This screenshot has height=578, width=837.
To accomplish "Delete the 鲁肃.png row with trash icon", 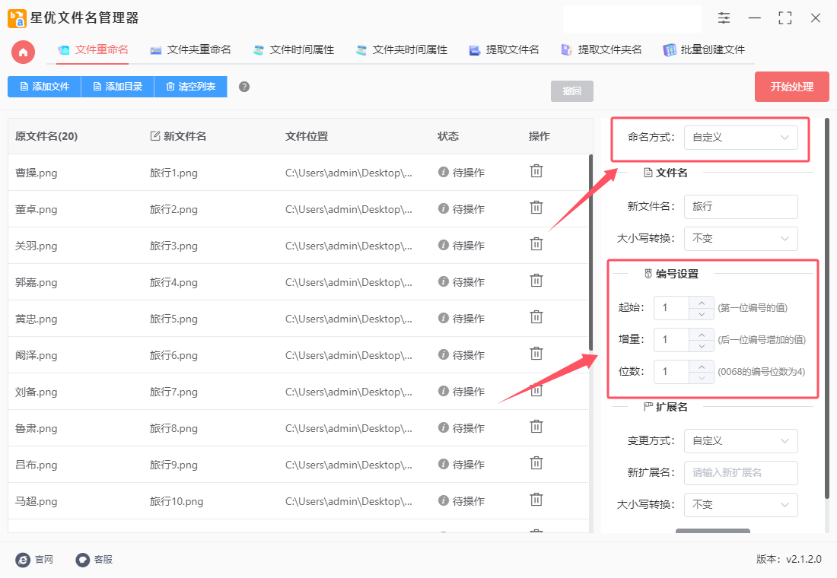I will click(536, 427).
